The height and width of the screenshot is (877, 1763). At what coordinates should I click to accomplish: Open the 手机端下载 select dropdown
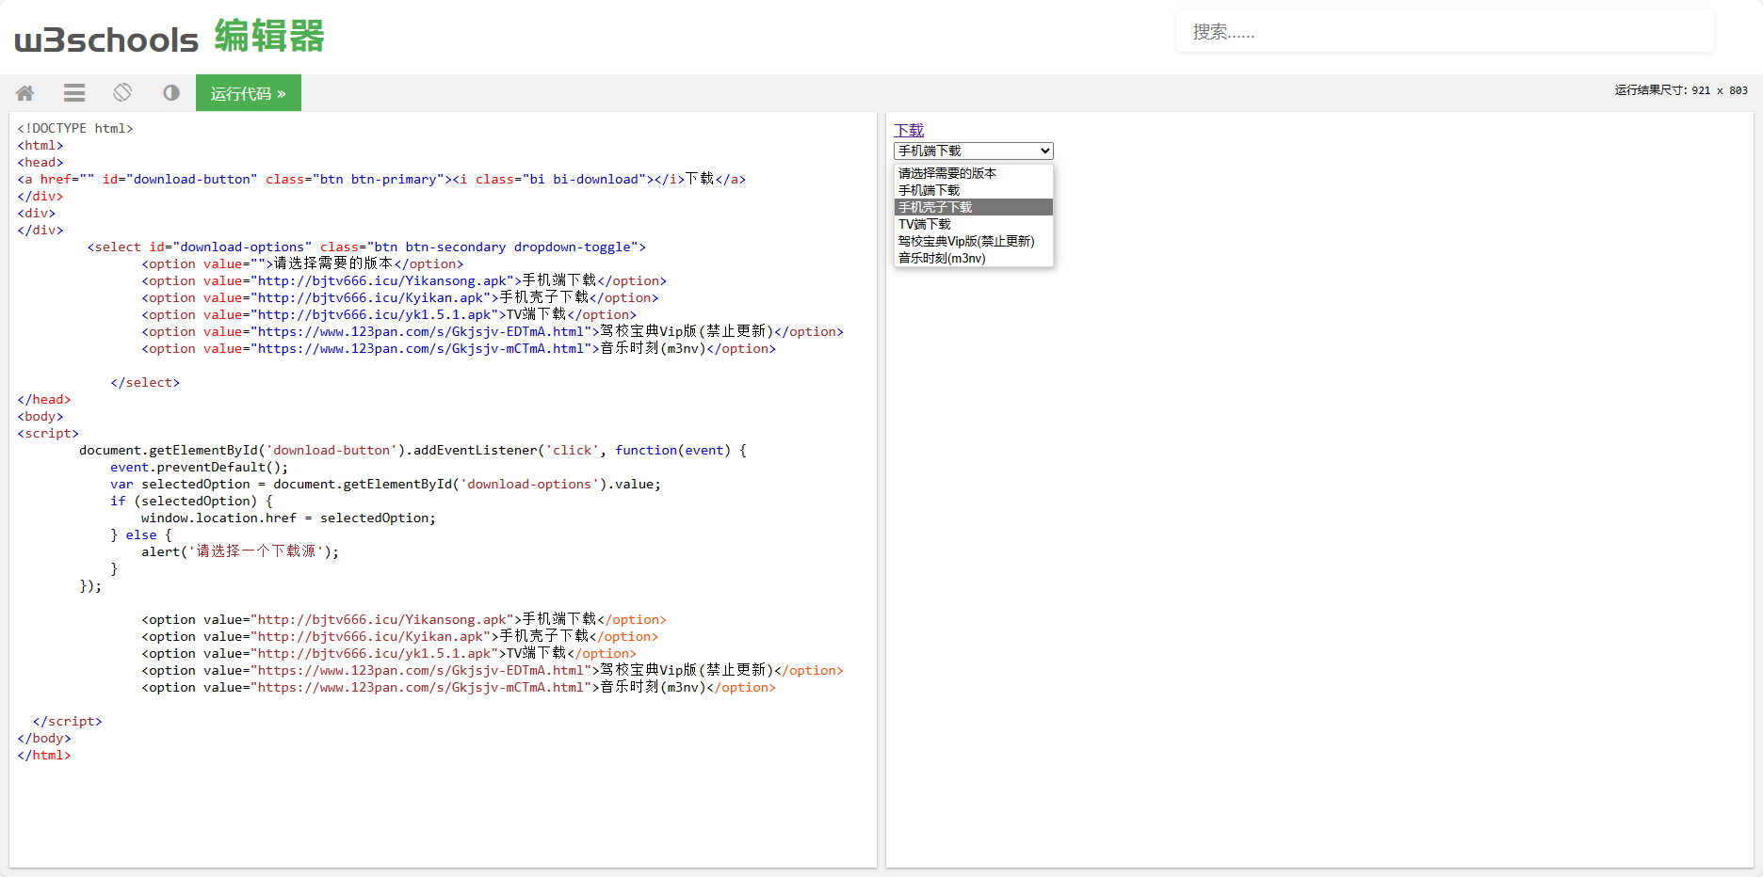[974, 151]
